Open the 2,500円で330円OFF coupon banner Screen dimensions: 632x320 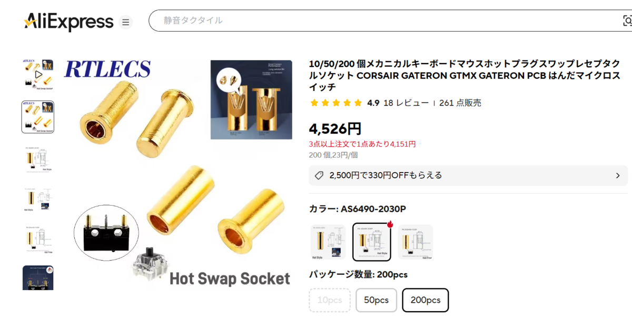[x=468, y=176]
